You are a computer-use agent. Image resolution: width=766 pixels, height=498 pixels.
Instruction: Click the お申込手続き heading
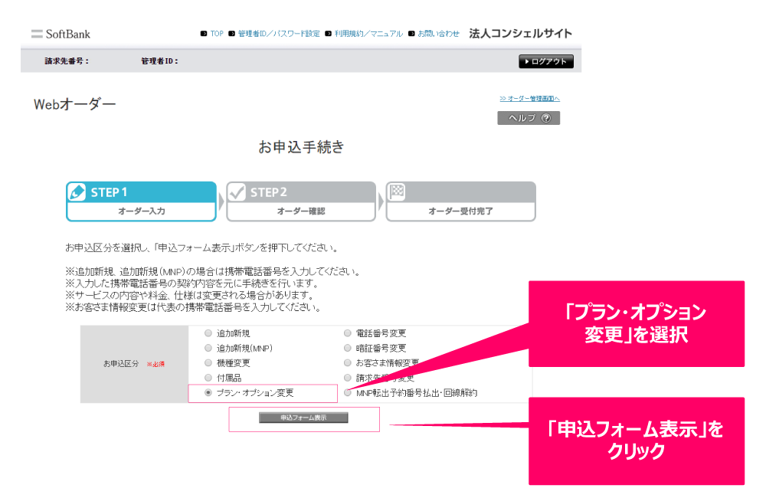[301, 146]
